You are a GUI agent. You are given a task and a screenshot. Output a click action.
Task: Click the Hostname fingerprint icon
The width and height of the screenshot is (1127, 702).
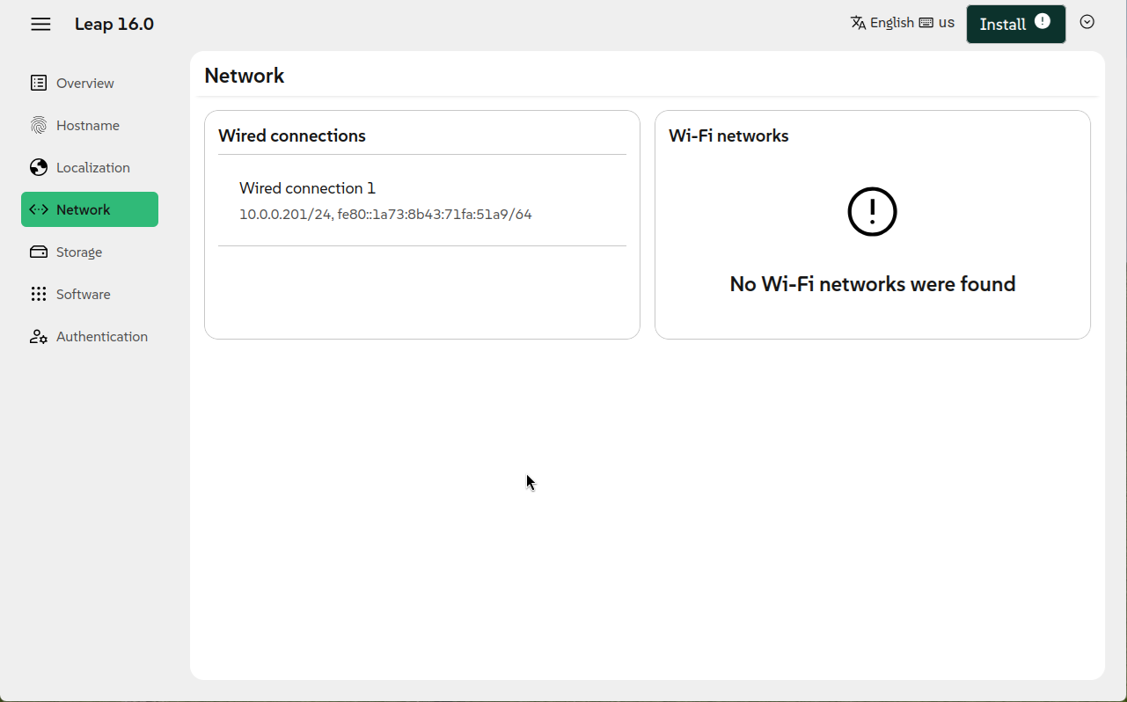39,126
